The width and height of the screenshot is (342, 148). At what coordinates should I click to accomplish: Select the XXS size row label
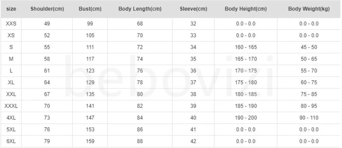11,24
